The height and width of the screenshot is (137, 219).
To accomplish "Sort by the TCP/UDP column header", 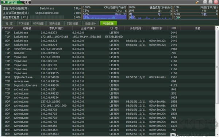I will tap(8, 28).
